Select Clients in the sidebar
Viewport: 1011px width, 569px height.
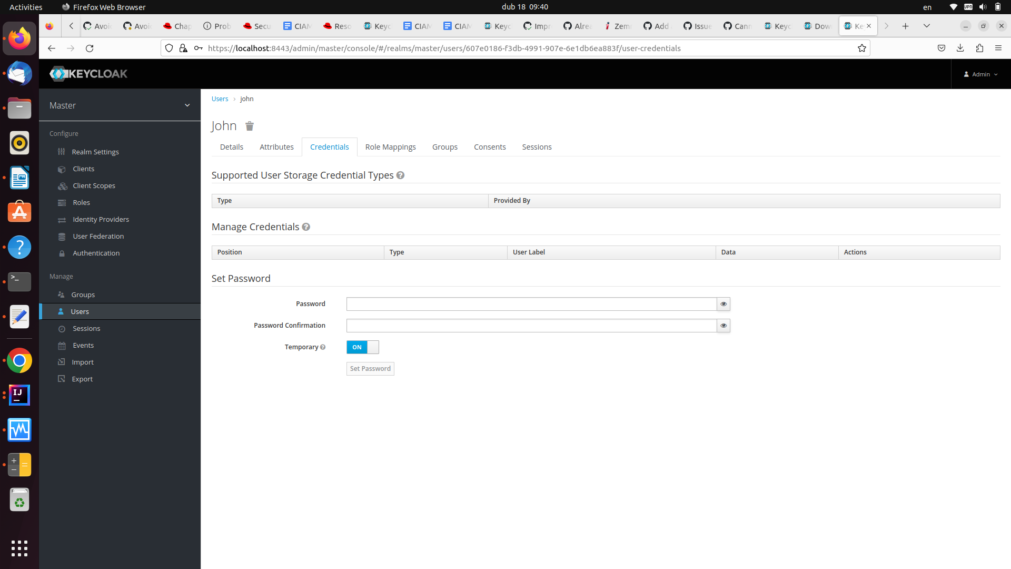pos(83,169)
